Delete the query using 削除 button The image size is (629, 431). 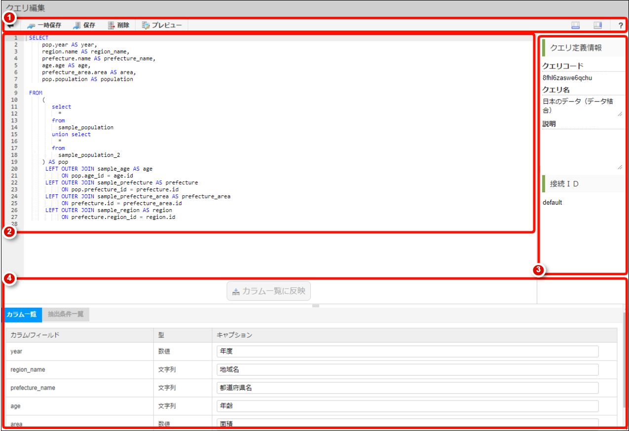coord(118,25)
